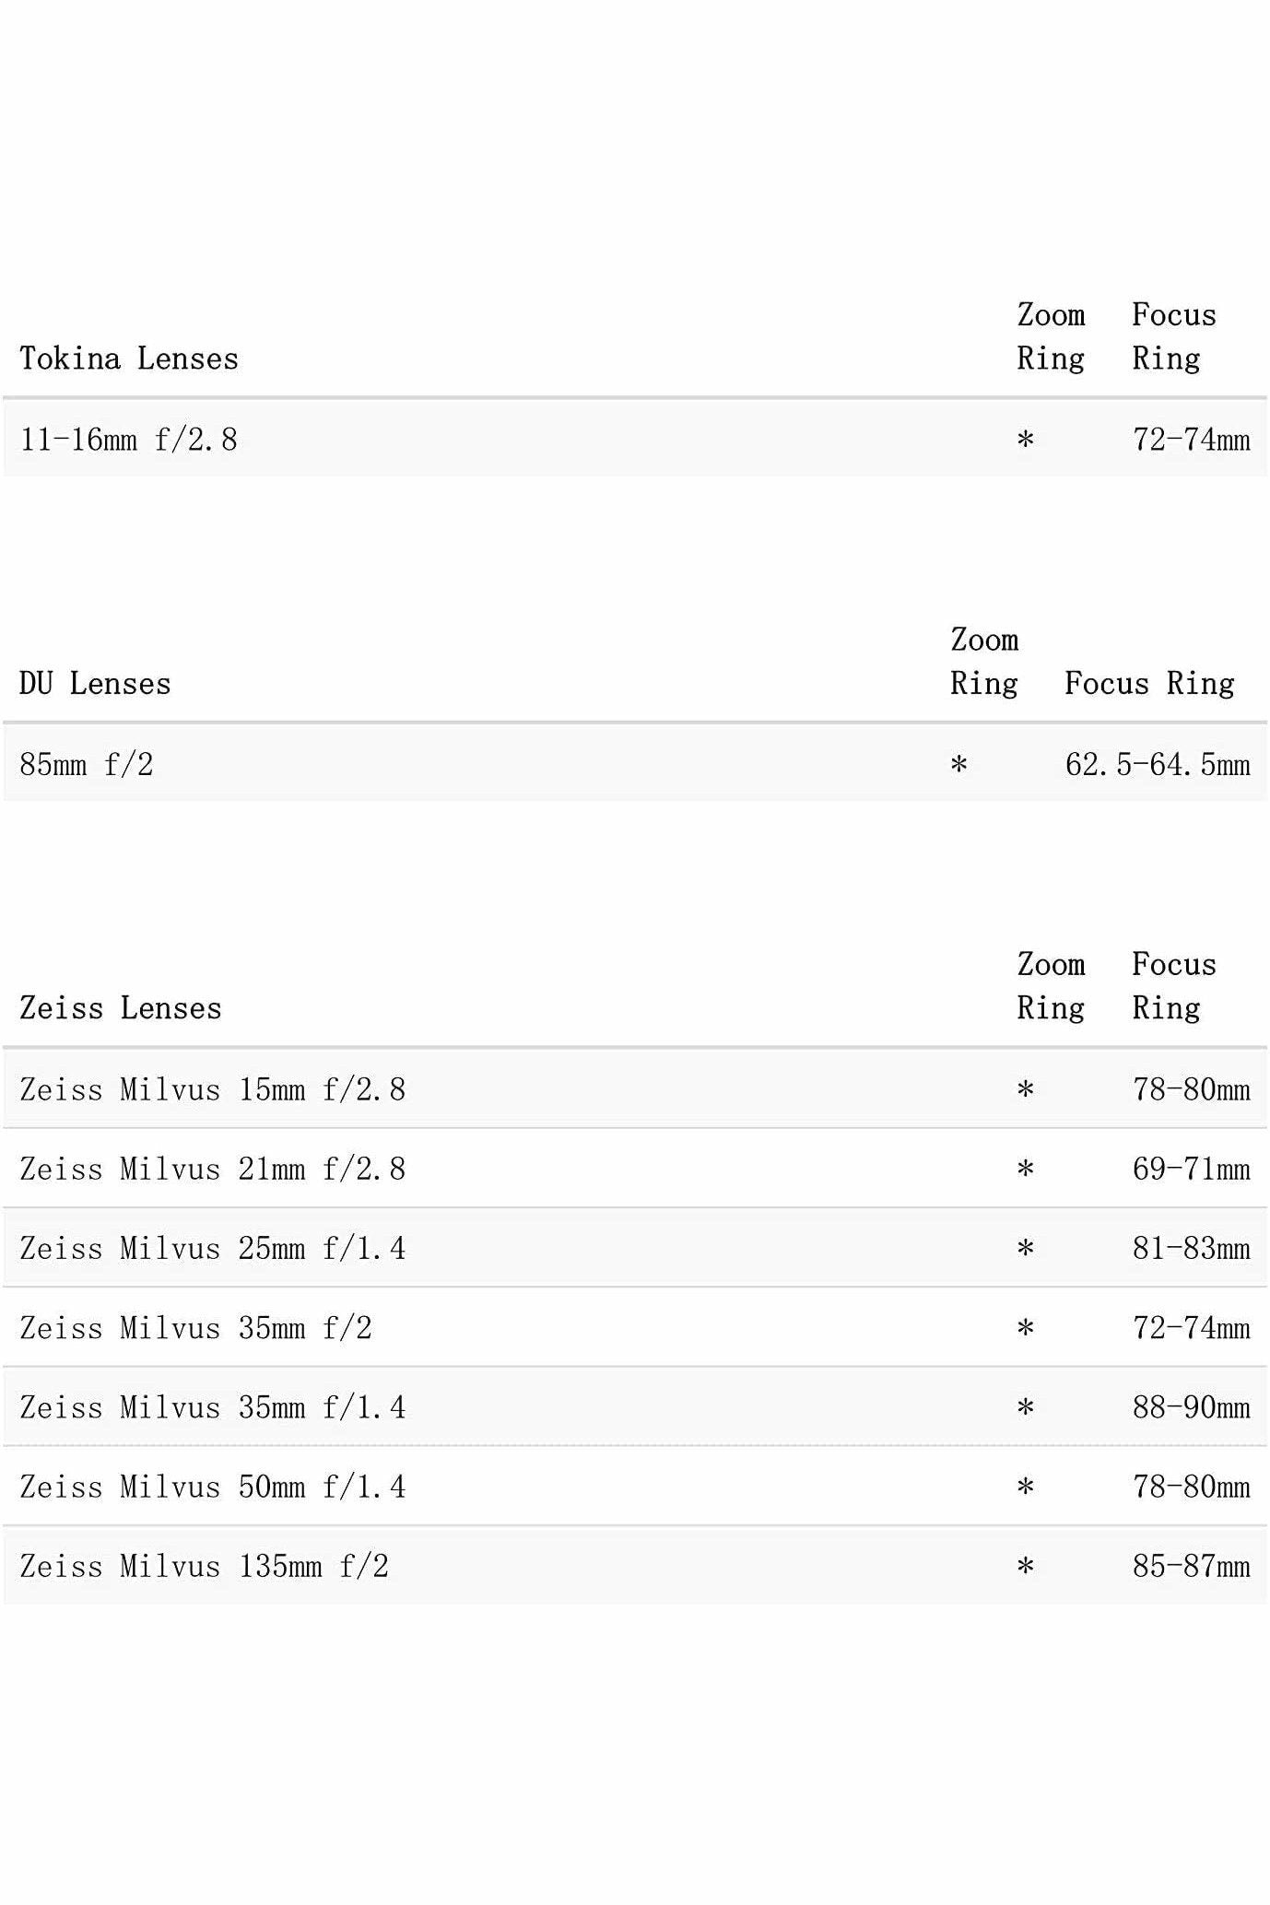Click the Zoom Ring header in Tokina table
The width and height of the screenshot is (1270, 1905).
pos(1051,336)
